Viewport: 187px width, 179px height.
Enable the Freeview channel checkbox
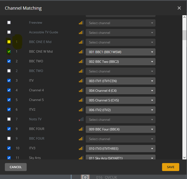click(x=9, y=22)
